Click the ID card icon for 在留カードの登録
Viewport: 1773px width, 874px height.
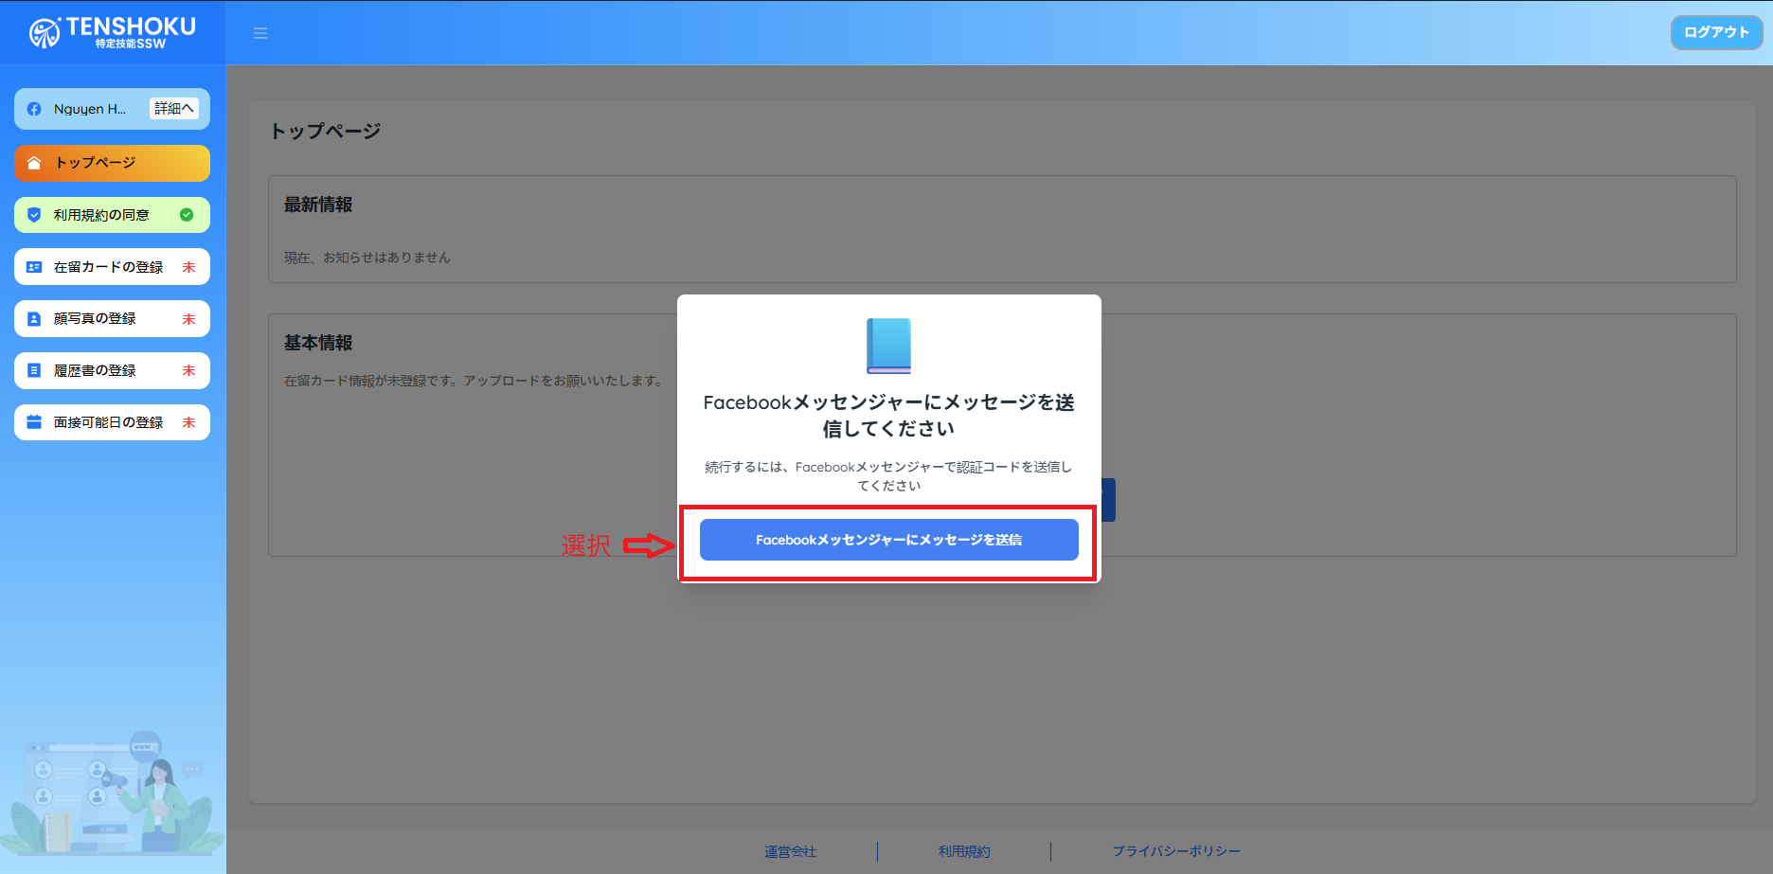34,267
